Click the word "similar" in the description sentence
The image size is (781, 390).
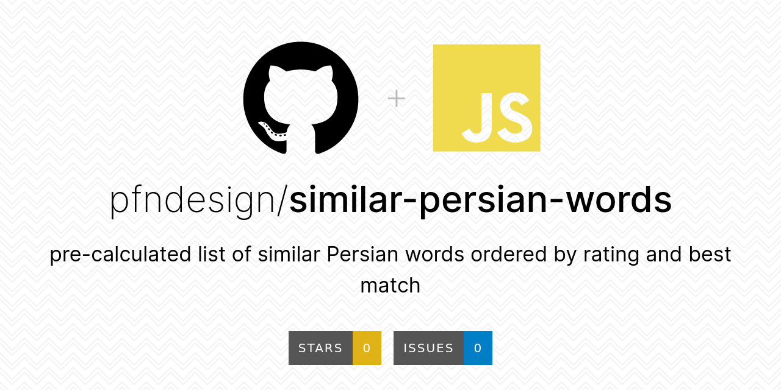pos(289,254)
